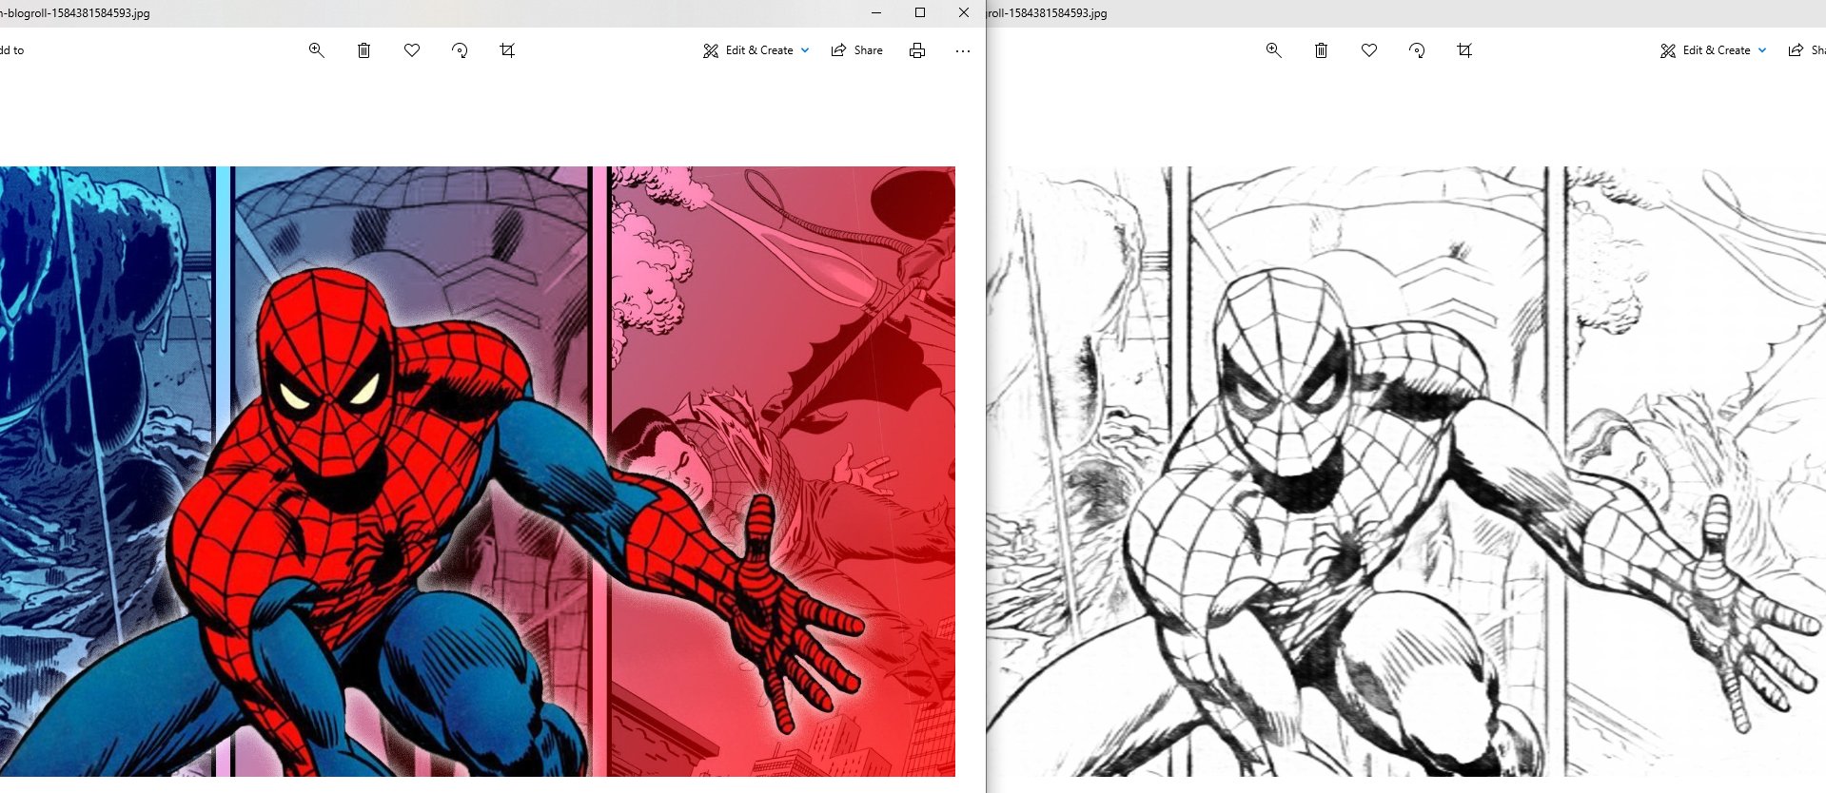This screenshot has width=1826, height=793.
Task: Select the black-and-white sketch image in right window
Action: click(1406, 472)
